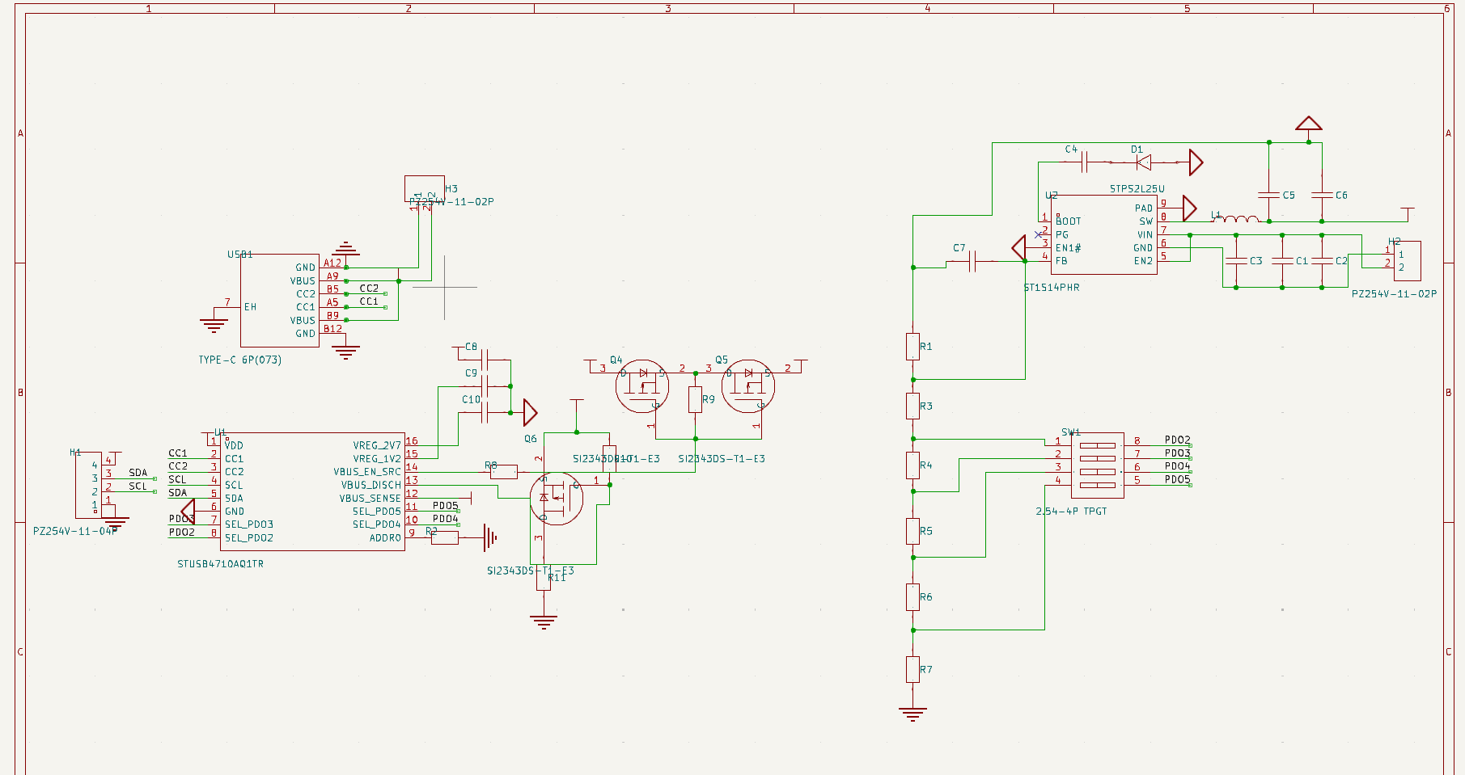Select the R1 resistor symbol
1465x775 pixels.
tap(912, 346)
